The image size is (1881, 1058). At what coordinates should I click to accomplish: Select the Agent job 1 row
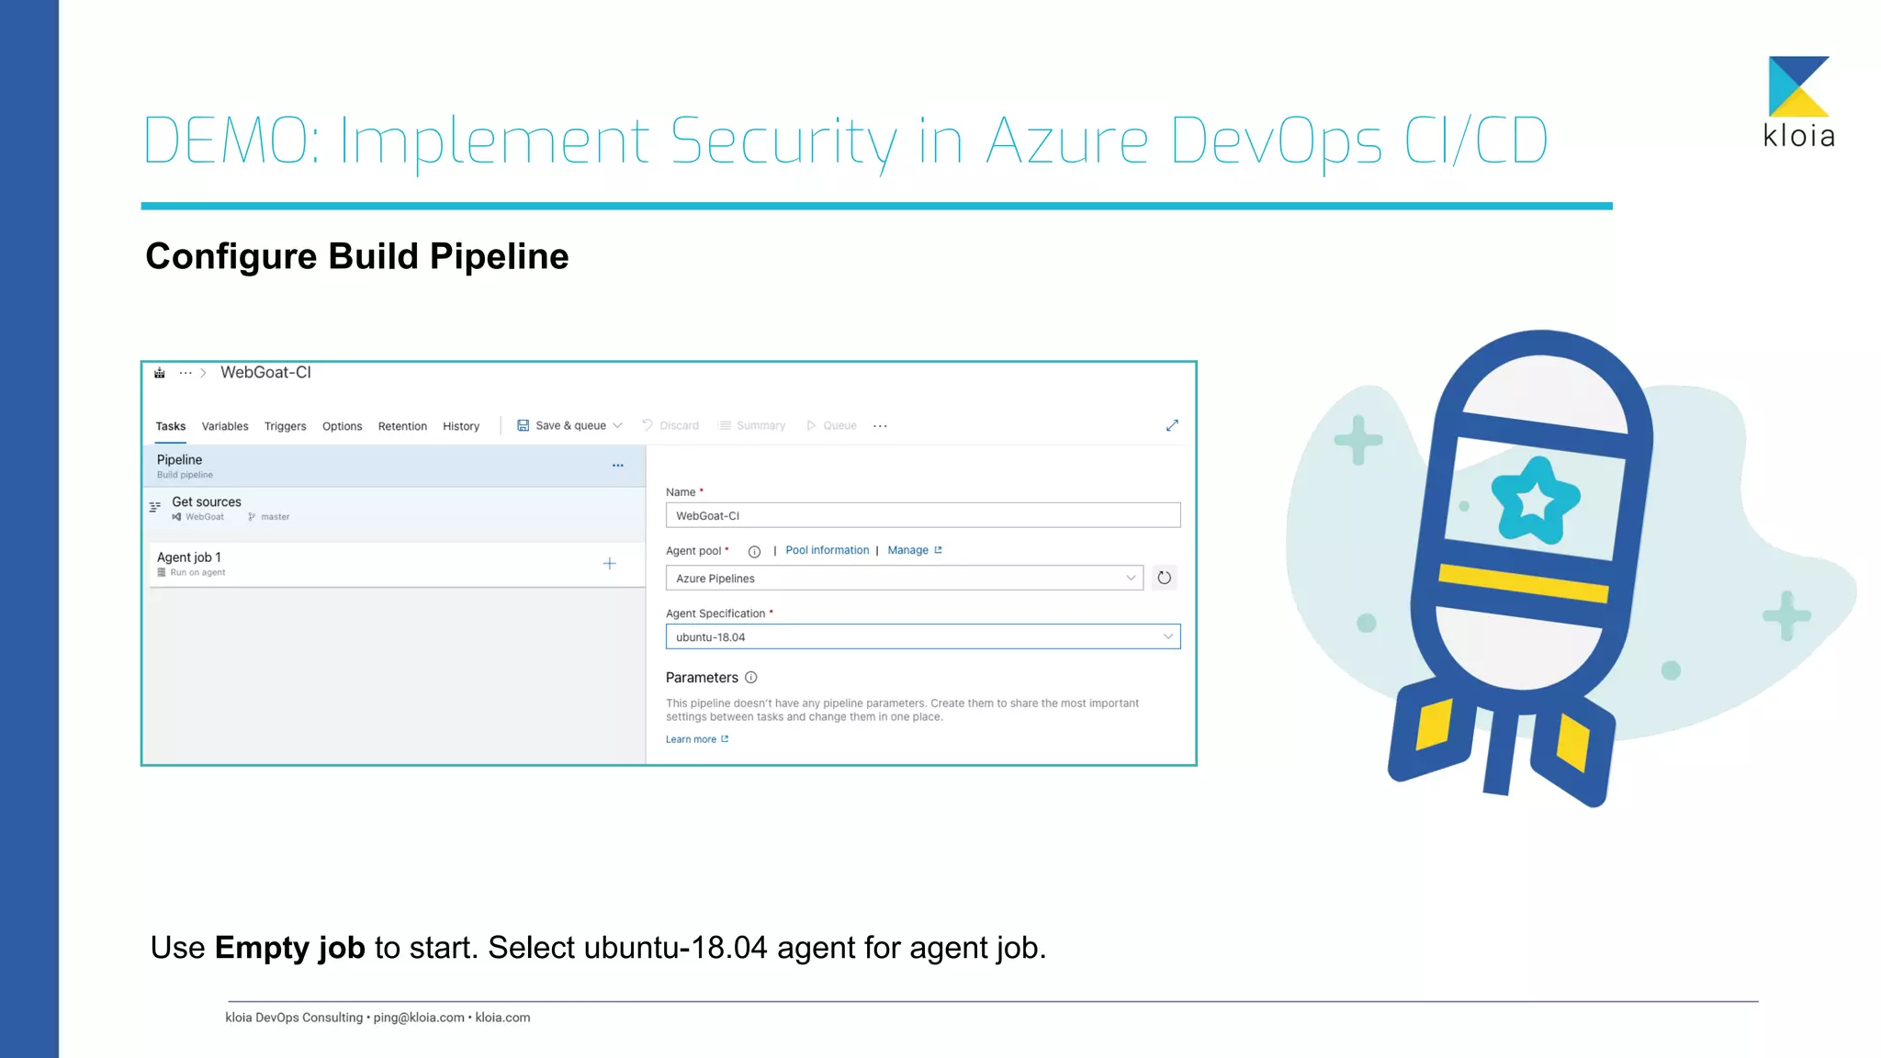pyautogui.click(x=397, y=564)
